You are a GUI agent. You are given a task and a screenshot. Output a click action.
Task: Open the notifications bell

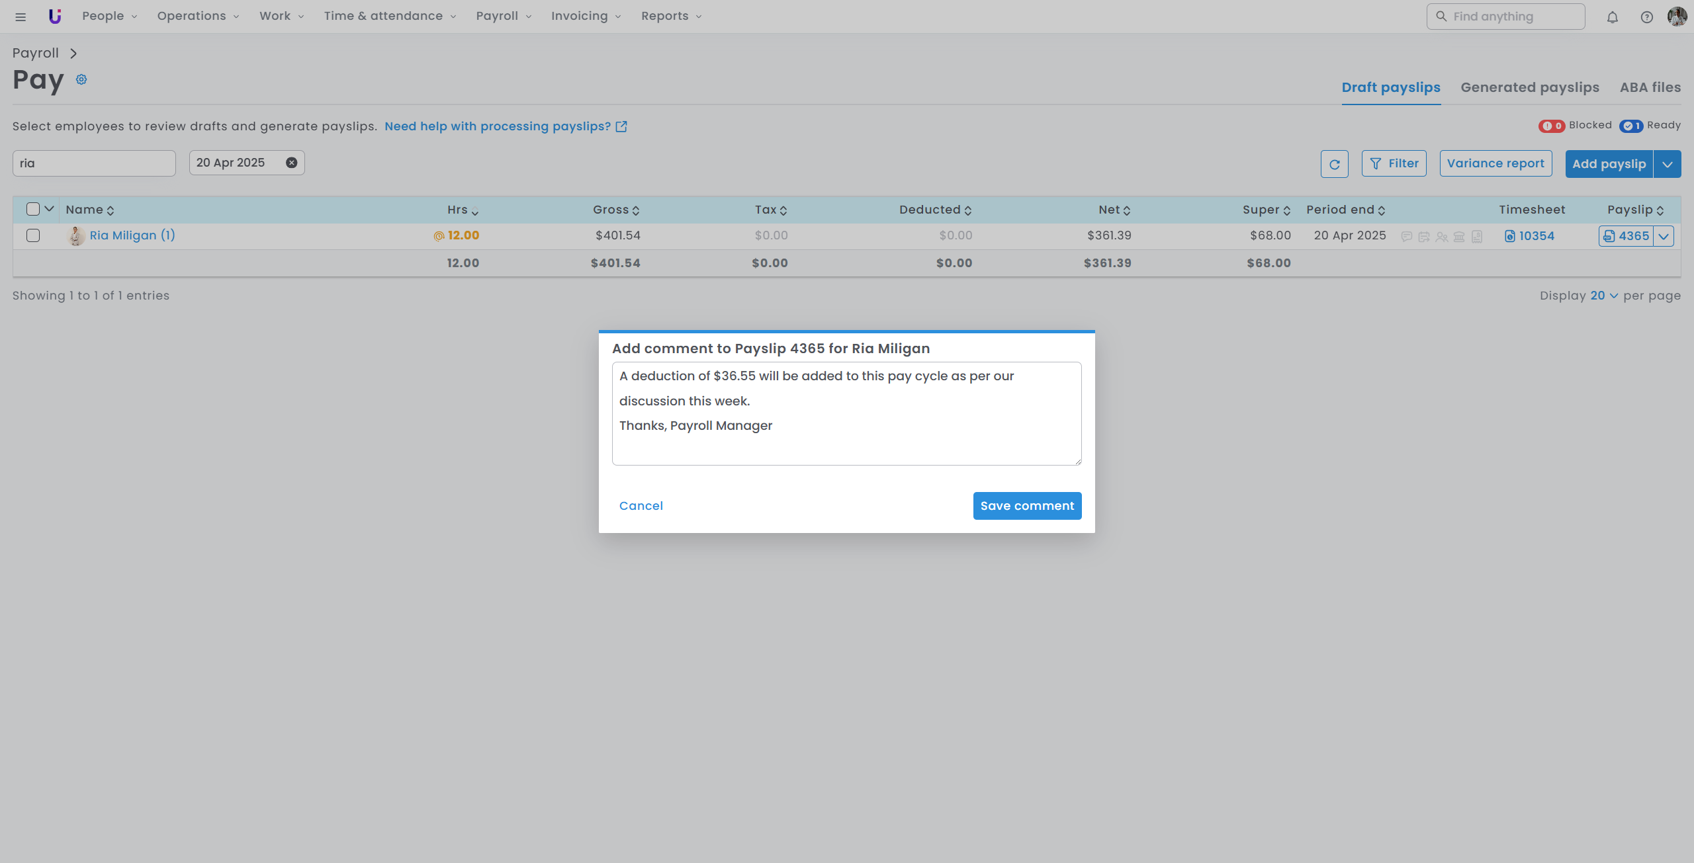(1613, 17)
